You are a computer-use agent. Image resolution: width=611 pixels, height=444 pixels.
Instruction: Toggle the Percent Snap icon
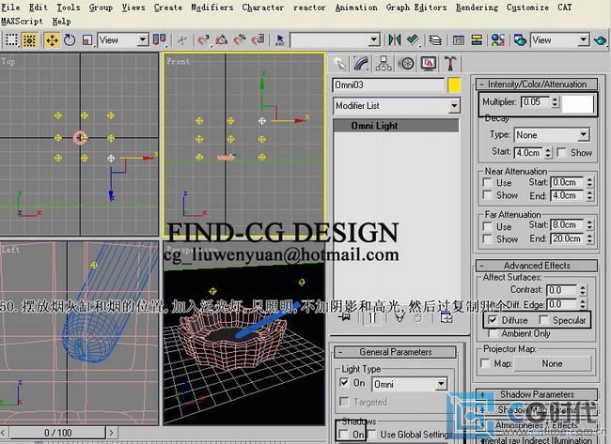[240, 39]
